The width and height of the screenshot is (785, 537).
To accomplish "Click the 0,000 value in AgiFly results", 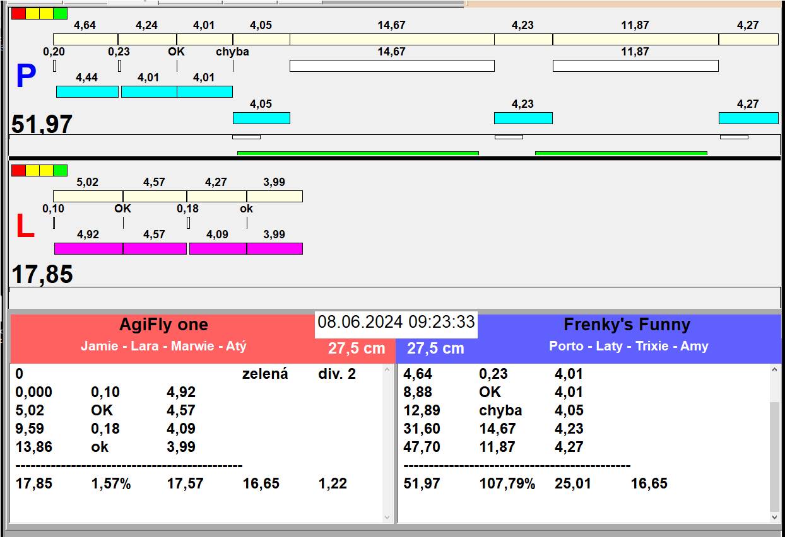I will coord(34,392).
